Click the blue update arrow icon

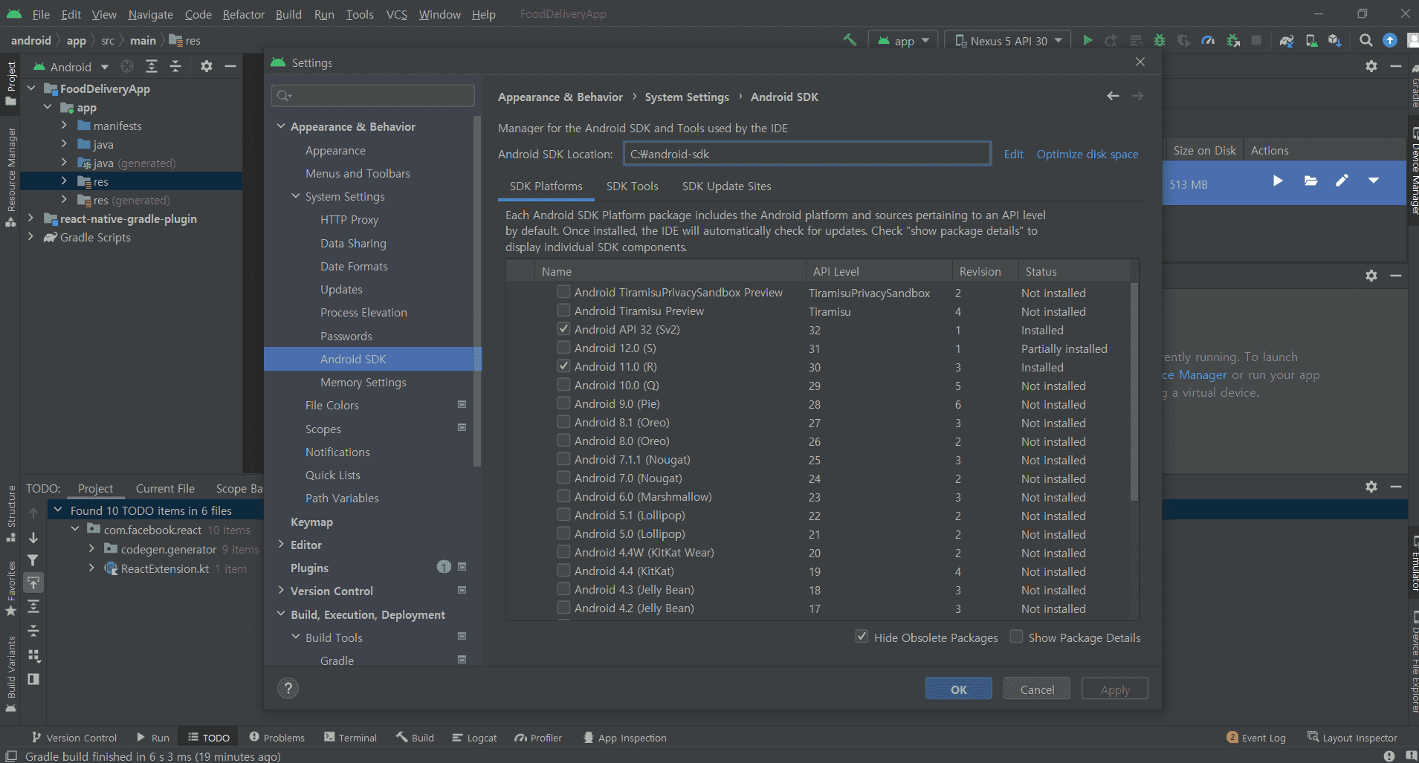coord(1390,40)
